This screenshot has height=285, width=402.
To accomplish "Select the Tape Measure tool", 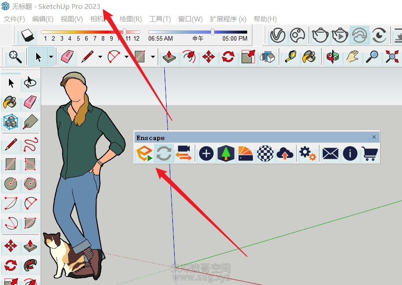I will coord(290,57).
